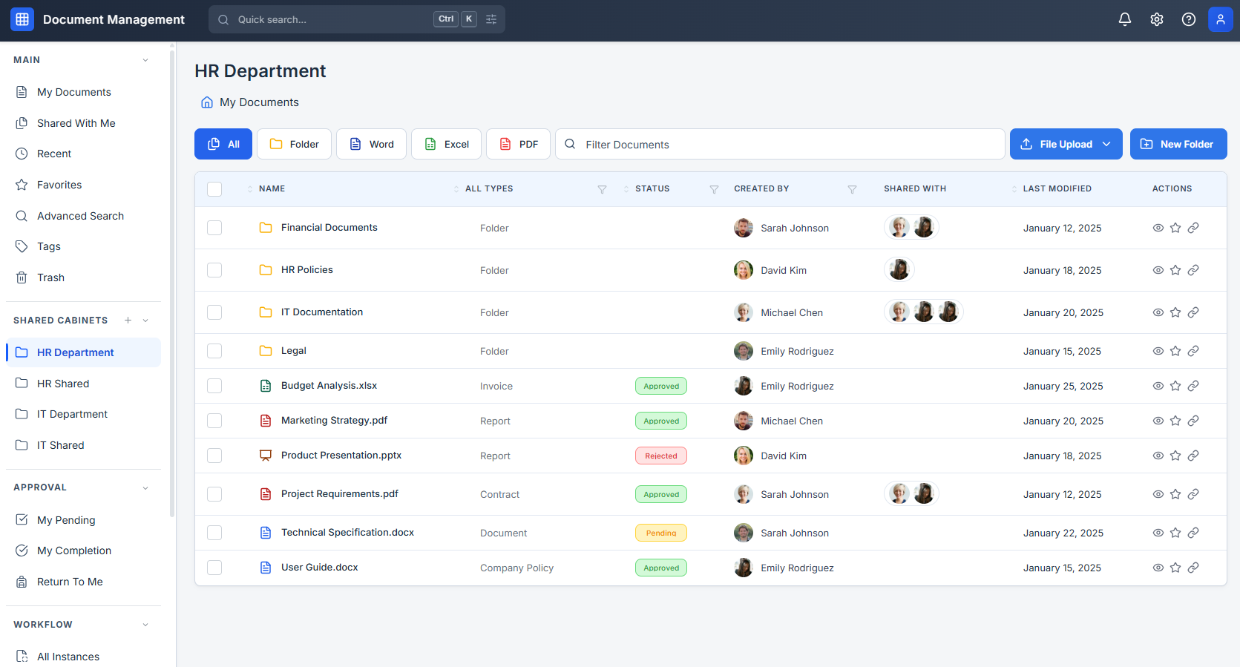View Technical Specification.docx via eye icon
The image size is (1240, 667).
(x=1158, y=533)
